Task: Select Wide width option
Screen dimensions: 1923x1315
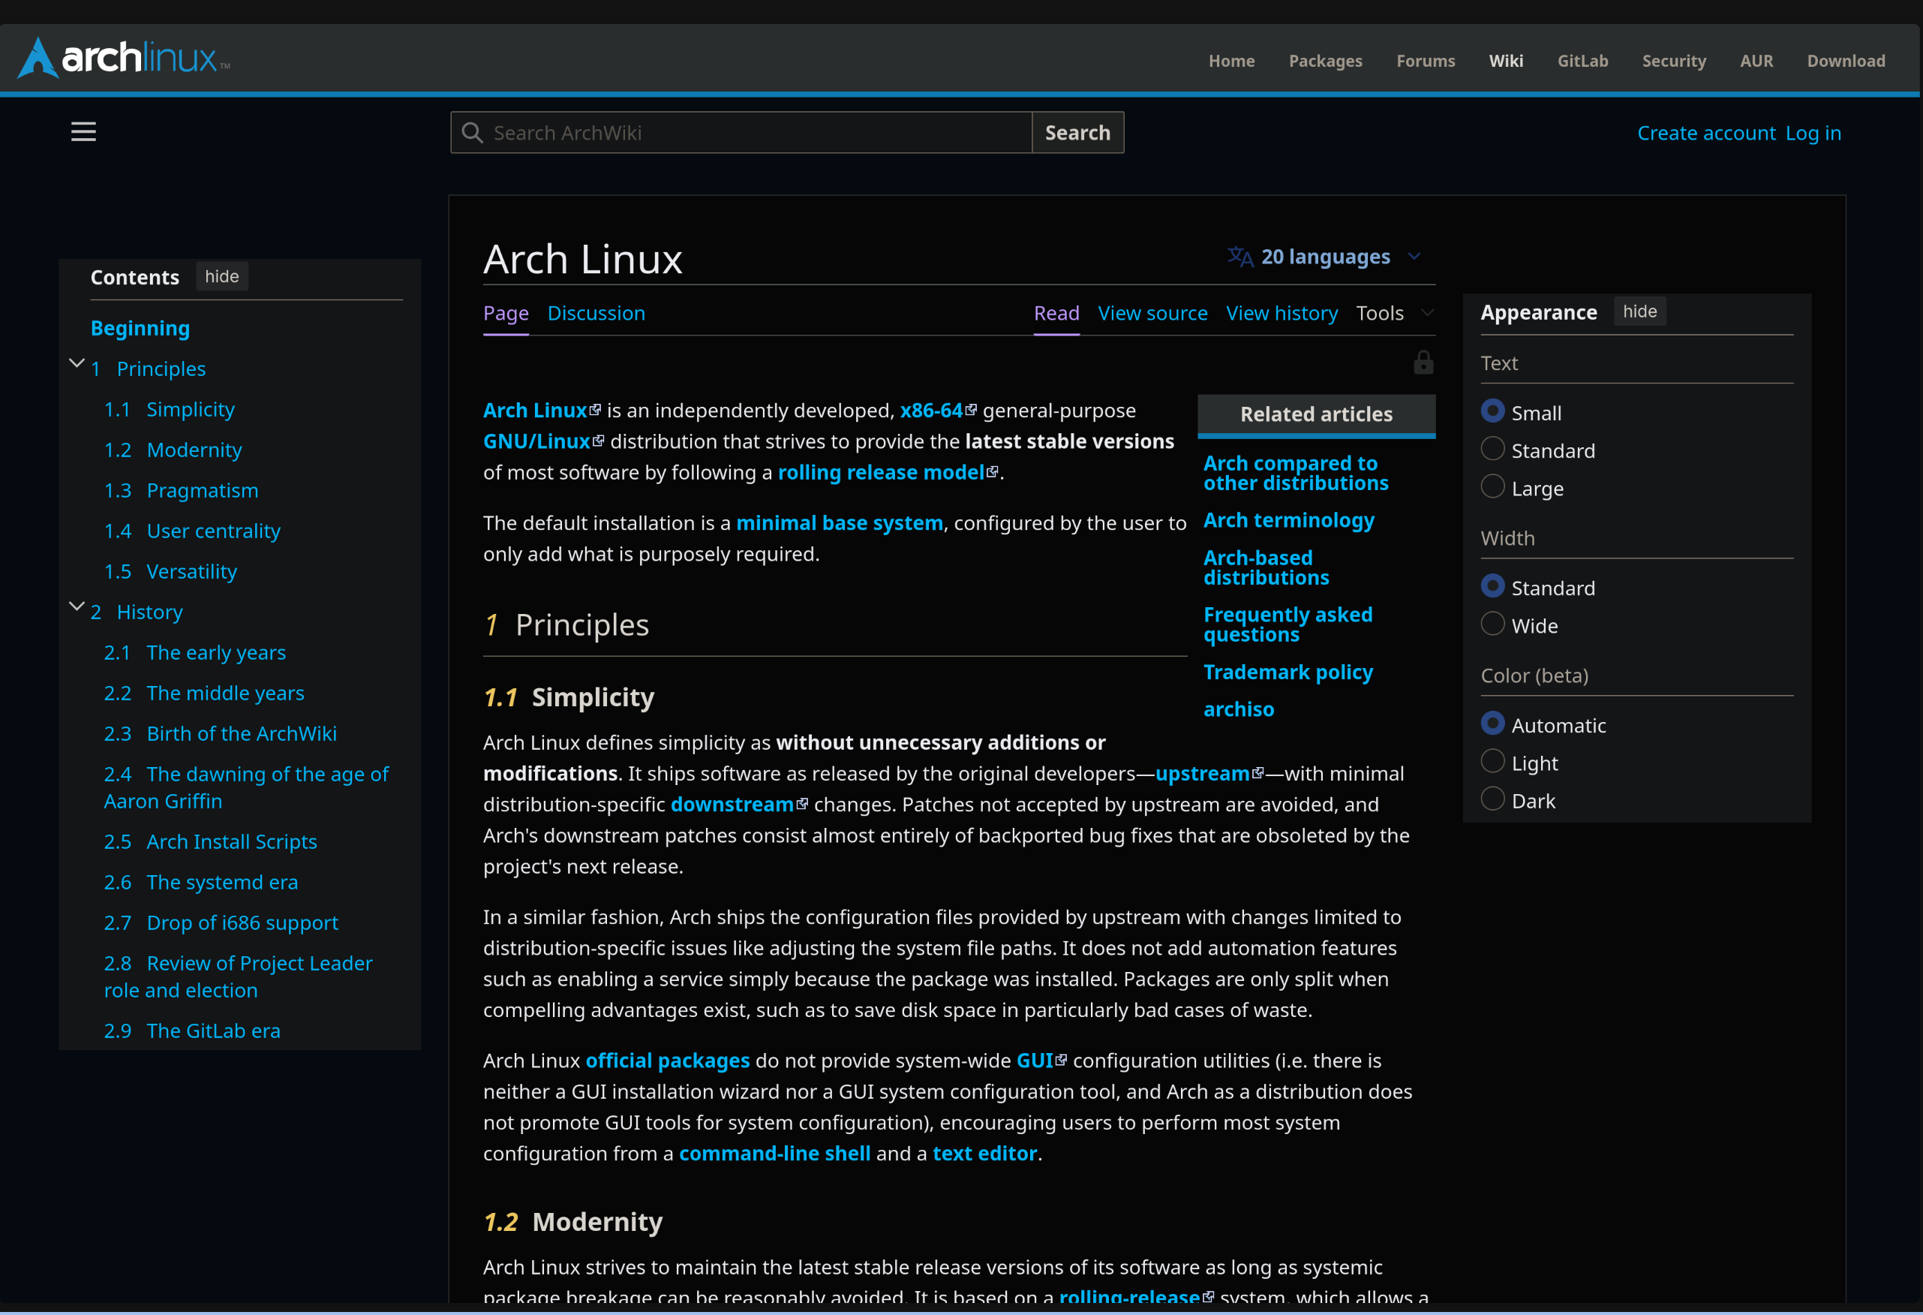Action: pos(1493,624)
